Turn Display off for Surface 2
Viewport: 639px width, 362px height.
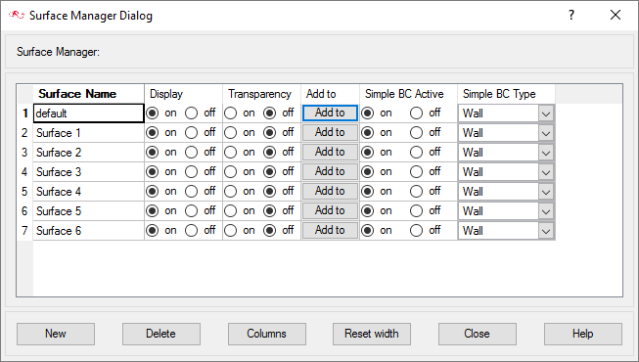click(x=191, y=152)
